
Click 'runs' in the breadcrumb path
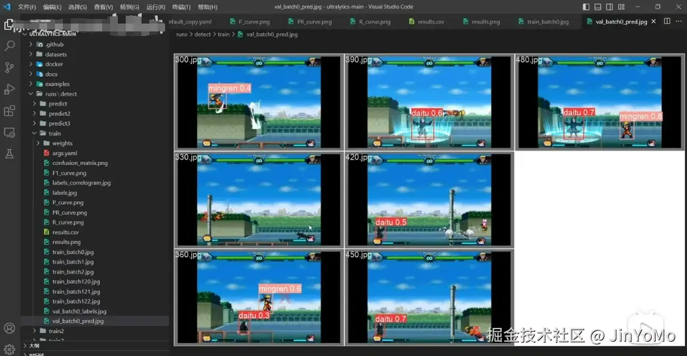pos(181,34)
